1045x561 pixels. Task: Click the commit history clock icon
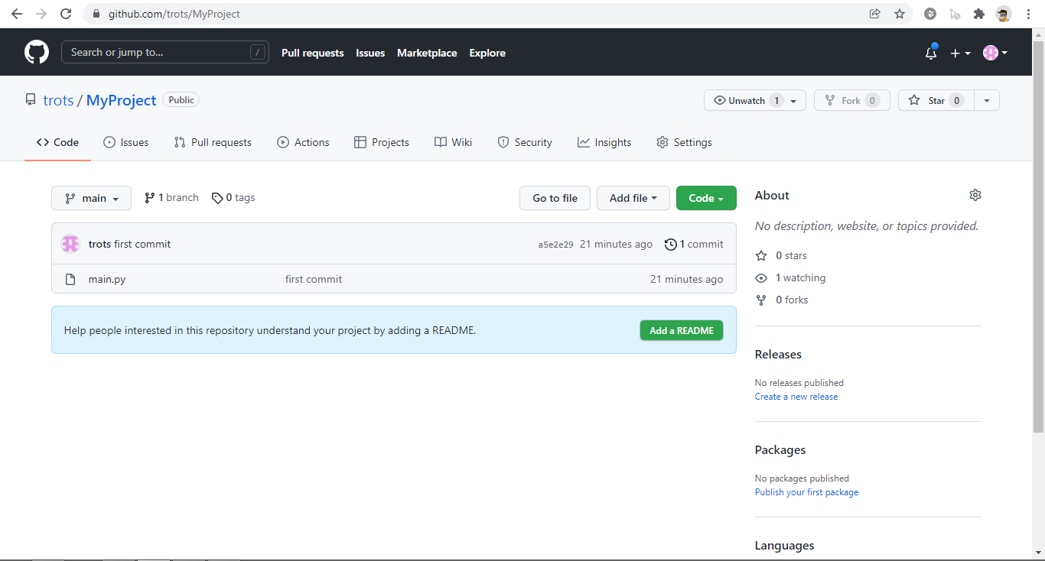pos(670,245)
